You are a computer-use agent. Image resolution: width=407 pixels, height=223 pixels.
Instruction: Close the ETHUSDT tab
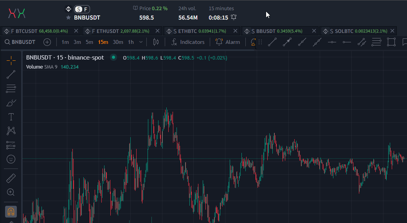[x=158, y=31]
